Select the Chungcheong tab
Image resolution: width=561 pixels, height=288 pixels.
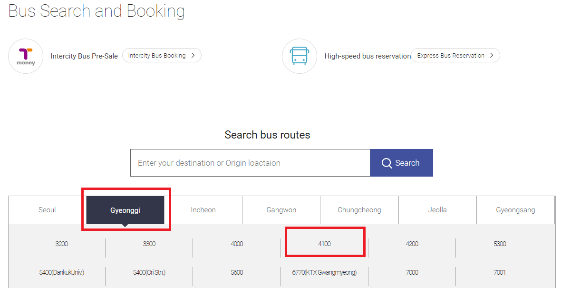click(x=359, y=210)
